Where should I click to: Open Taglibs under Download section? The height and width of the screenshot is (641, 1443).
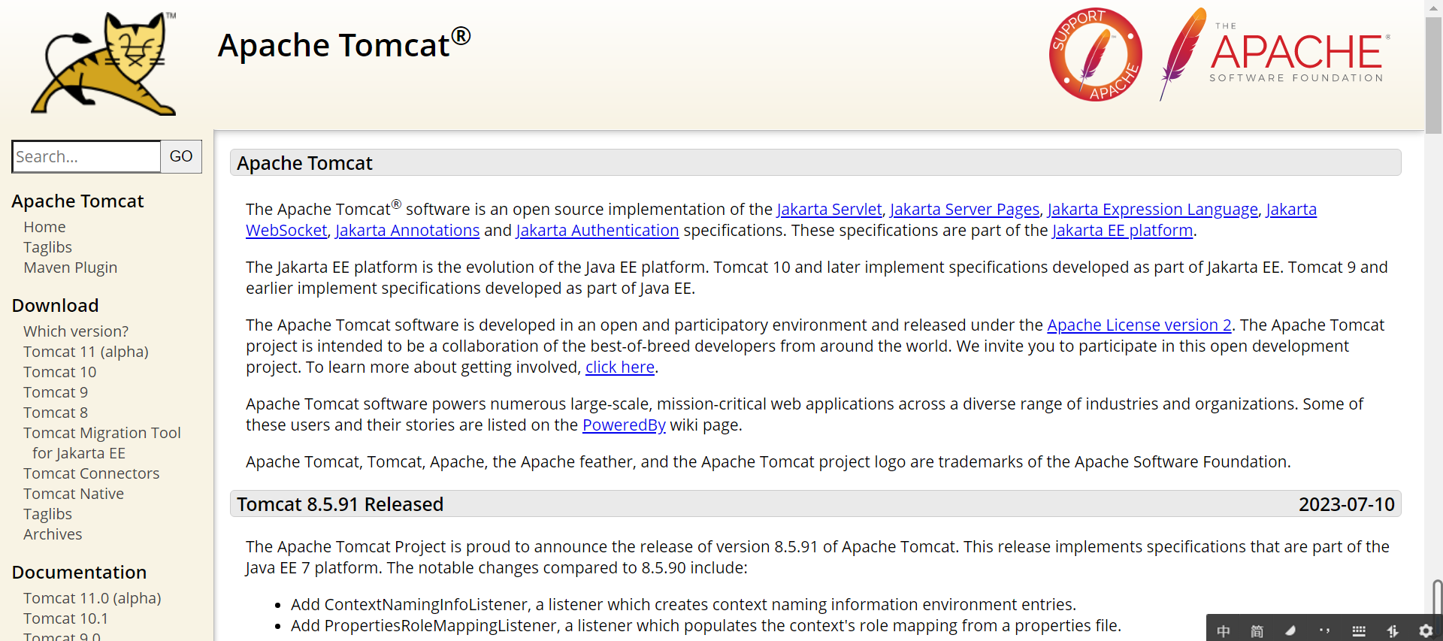tap(47, 514)
